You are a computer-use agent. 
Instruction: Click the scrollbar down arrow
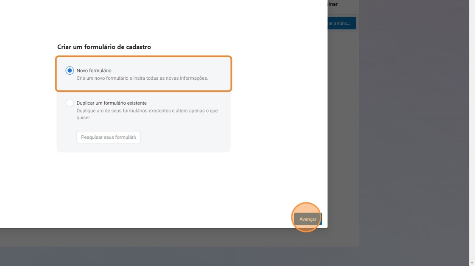472,263
